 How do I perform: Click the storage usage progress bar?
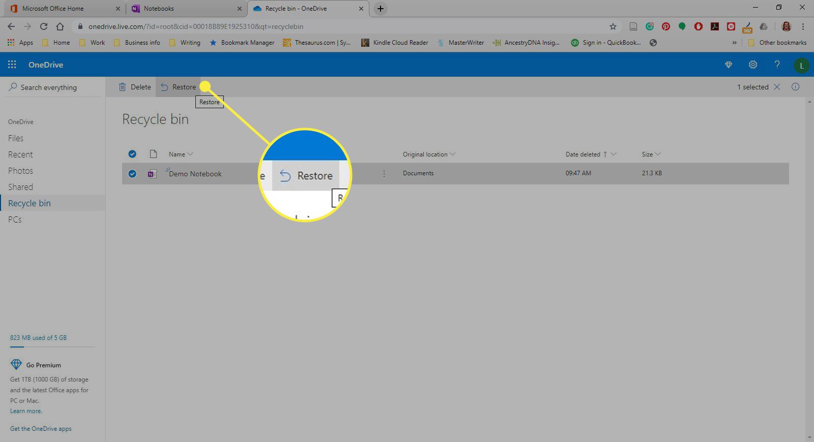pos(52,347)
